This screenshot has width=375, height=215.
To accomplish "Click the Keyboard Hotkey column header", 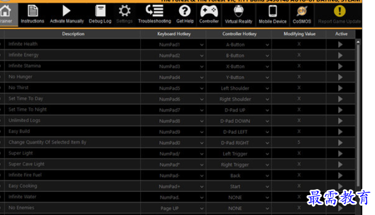I will 174,34.
